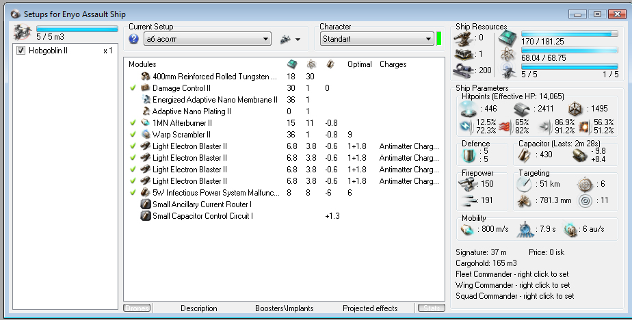Click the launcher hardpoints icon

[x=463, y=55]
